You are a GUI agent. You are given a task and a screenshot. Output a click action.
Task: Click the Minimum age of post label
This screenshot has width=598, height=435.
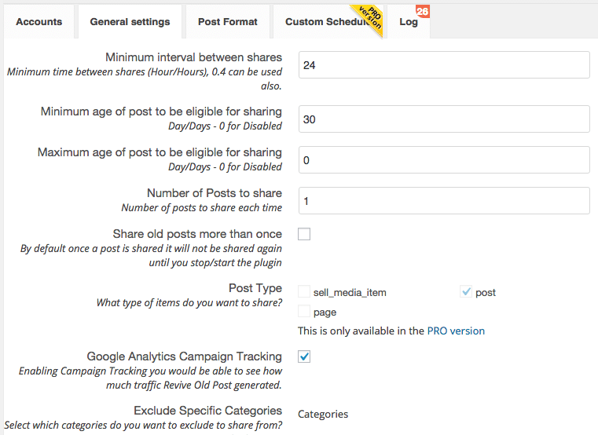(161, 111)
